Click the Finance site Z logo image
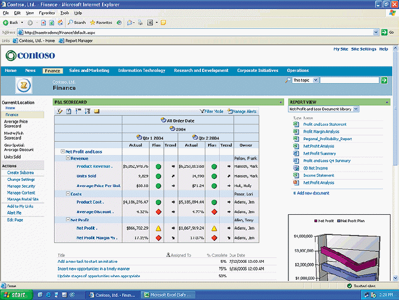 (x=23, y=85)
